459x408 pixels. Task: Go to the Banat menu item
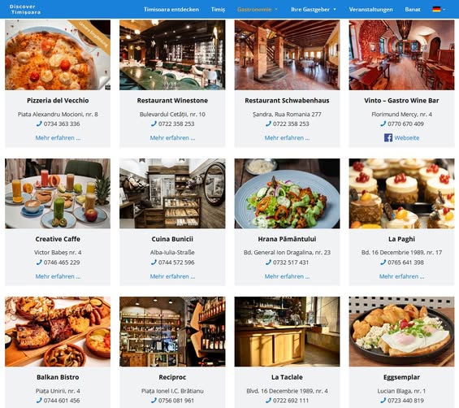point(413,10)
